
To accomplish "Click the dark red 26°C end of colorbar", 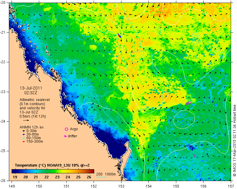I will 92,171.
